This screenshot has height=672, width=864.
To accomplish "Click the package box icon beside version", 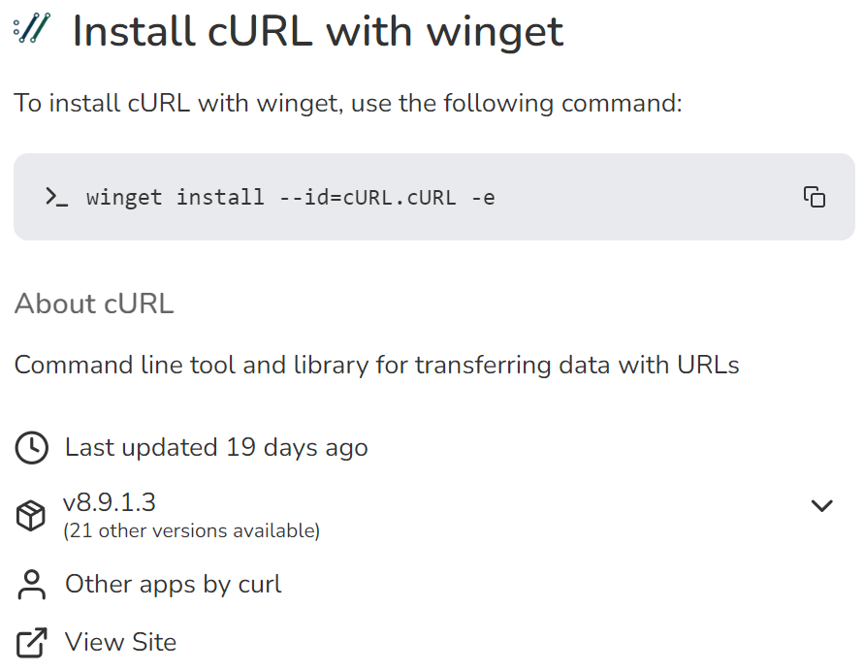I will point(32,515).
